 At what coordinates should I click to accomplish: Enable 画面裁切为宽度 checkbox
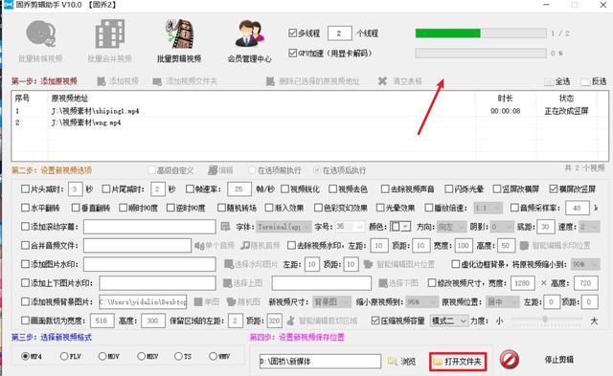pos(25,321)
